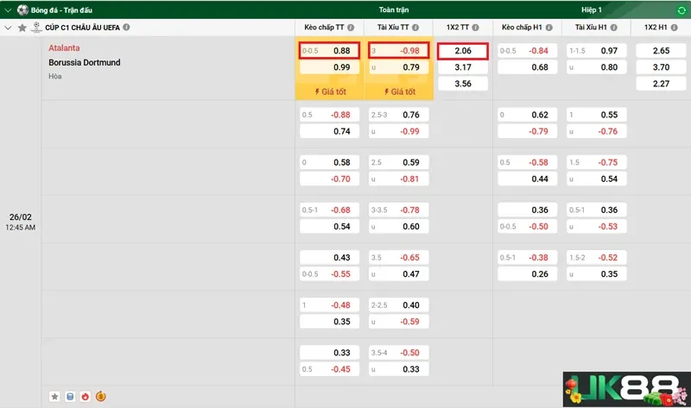Pick over 2-2.5 at 0.40

point(398,305)
